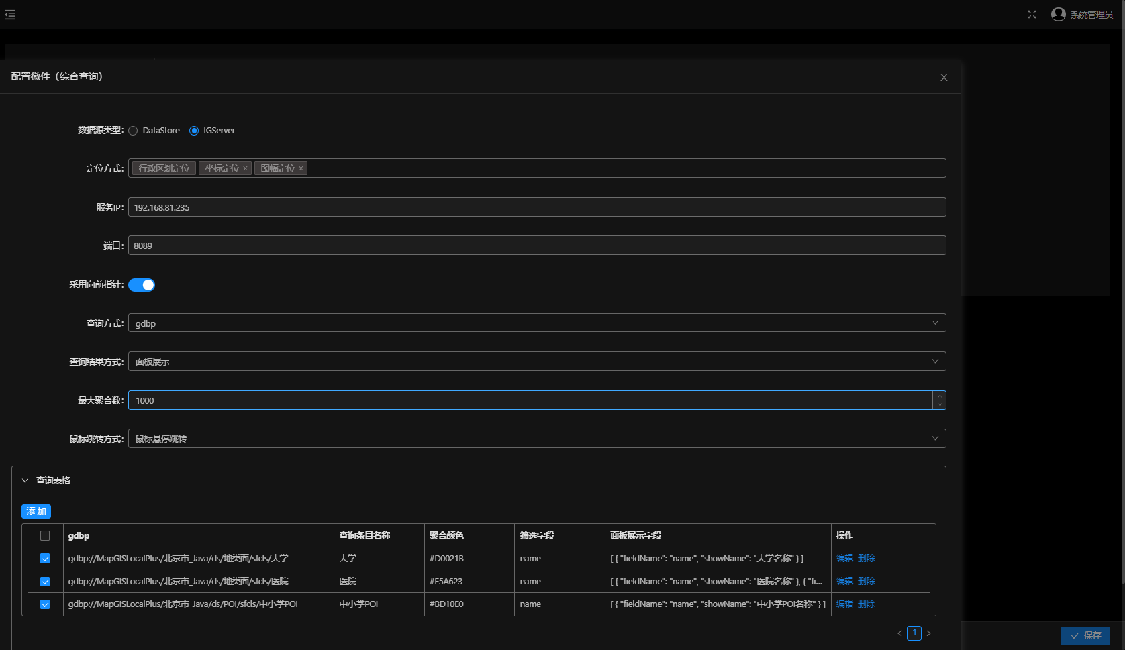Increase 最大聚合数 with the up arrow
Screen dimensions: 1125x650
point(939,396)
